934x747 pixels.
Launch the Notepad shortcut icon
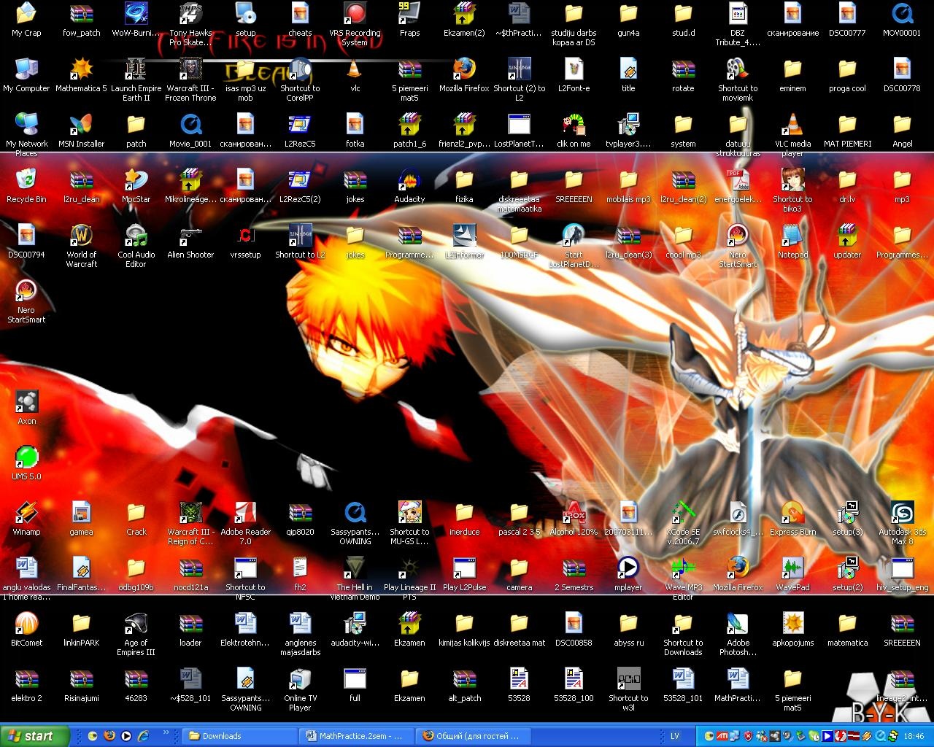point(792,236)
